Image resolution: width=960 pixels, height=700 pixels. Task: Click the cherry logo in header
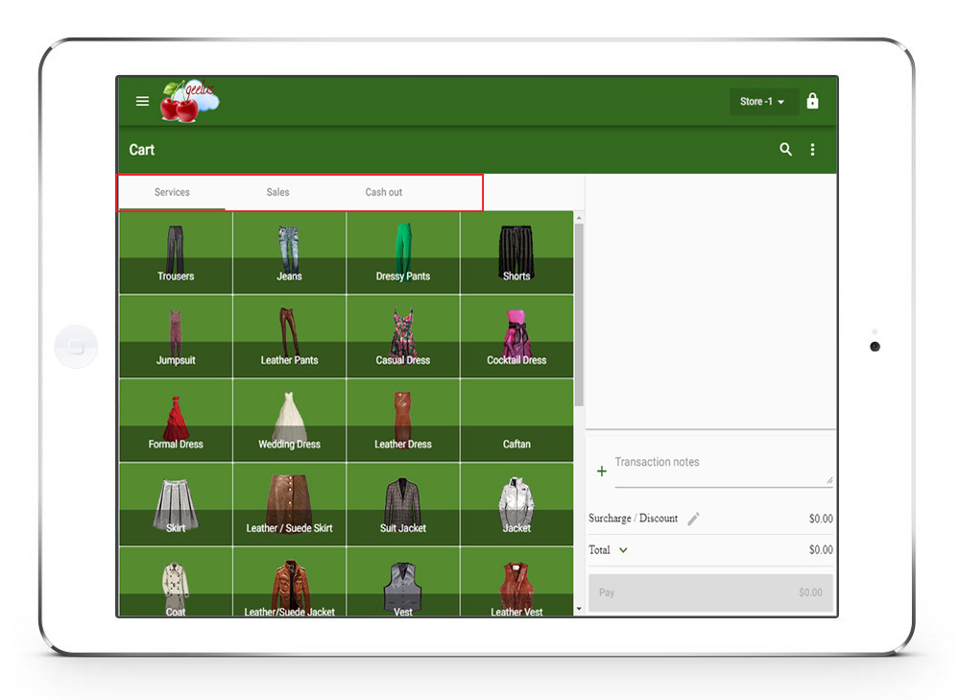(x=189, y=101)
